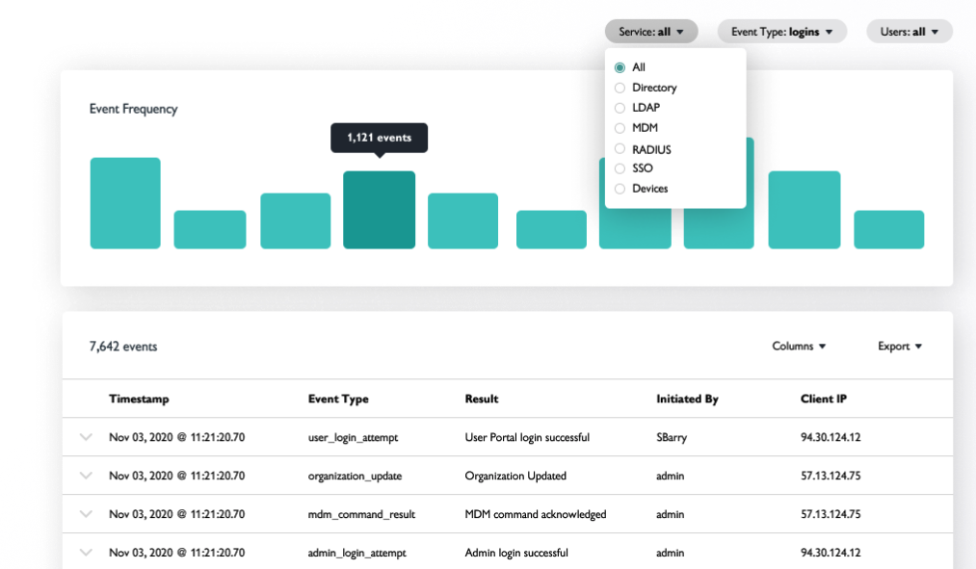Expand the admin_login_attempt event row

85,552
